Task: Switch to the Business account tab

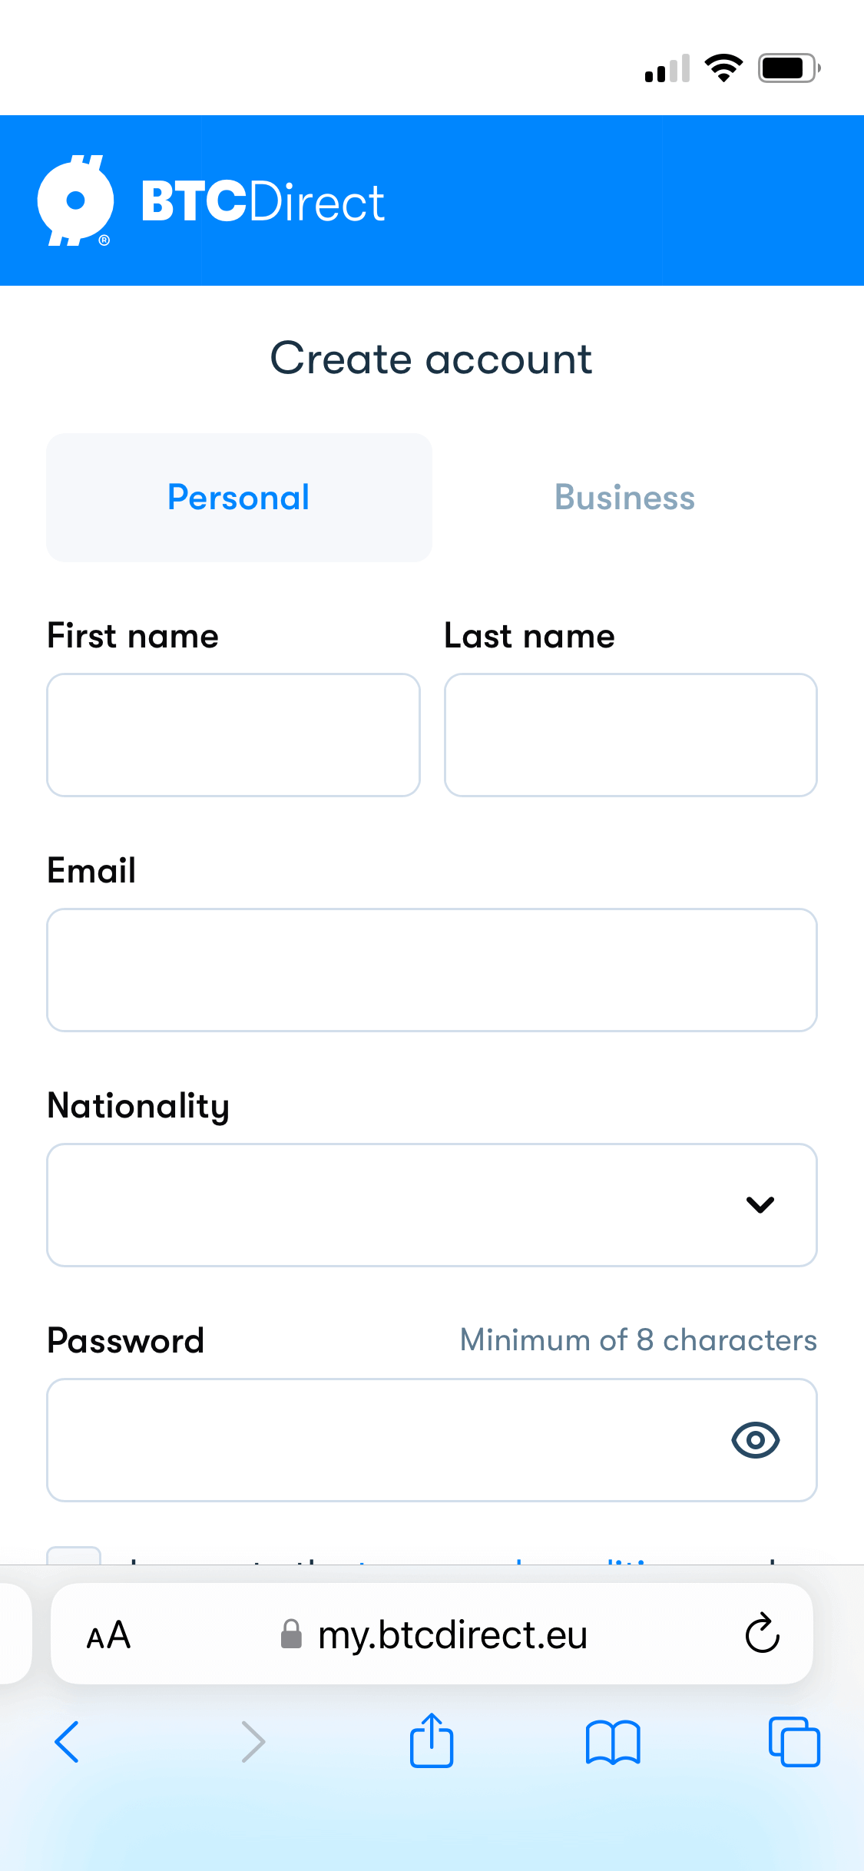Action: coord(624,498)
